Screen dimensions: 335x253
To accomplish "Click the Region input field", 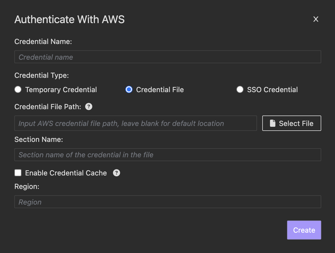I will 167,202.
